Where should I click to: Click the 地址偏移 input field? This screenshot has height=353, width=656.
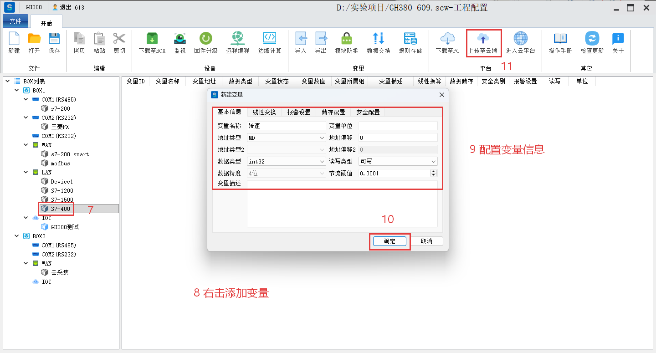coord(398,138)
